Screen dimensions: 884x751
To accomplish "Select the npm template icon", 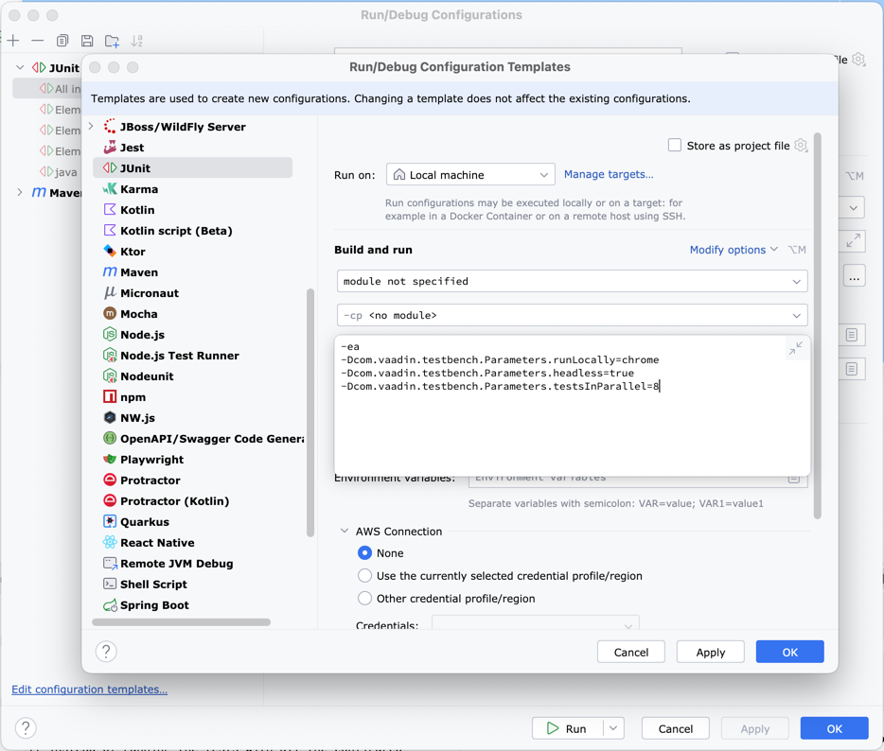I will pos(110,396).
